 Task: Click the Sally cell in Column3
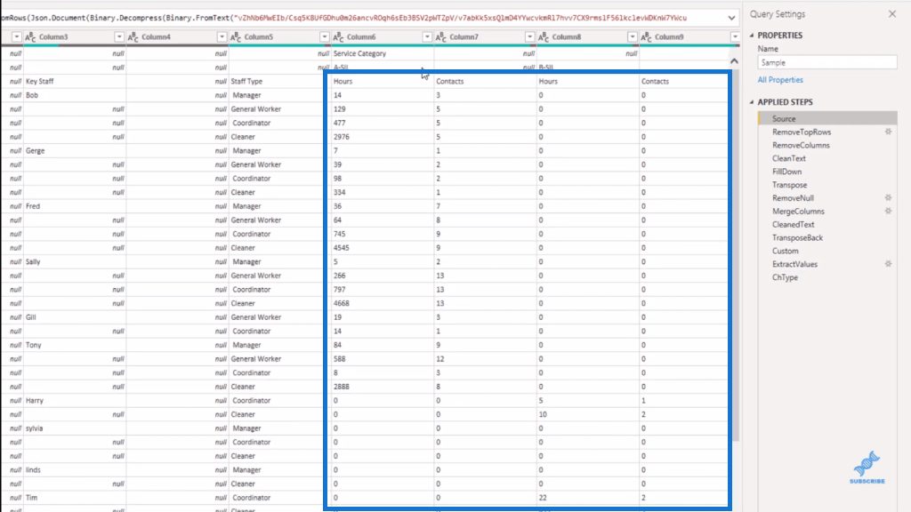(x=75, y=262)
